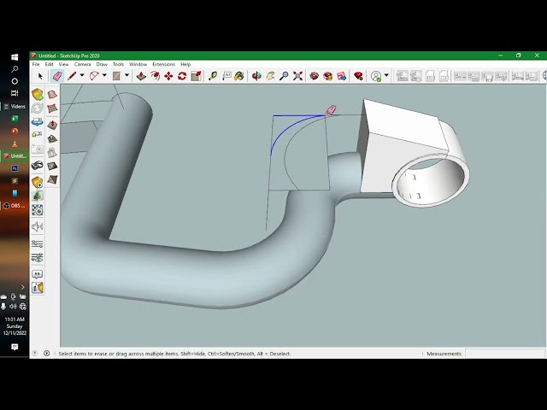Open the Windows Search magnifier
Image resolution: width=547 pixels, height=410 pixels.
[15, 69]
